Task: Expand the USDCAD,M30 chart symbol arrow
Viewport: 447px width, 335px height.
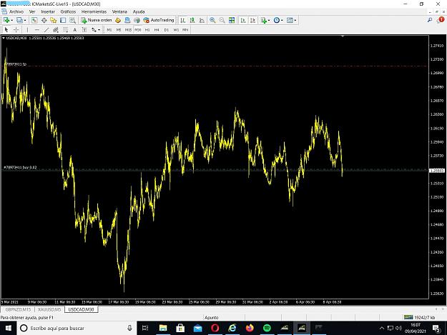Action: point(4,38)
